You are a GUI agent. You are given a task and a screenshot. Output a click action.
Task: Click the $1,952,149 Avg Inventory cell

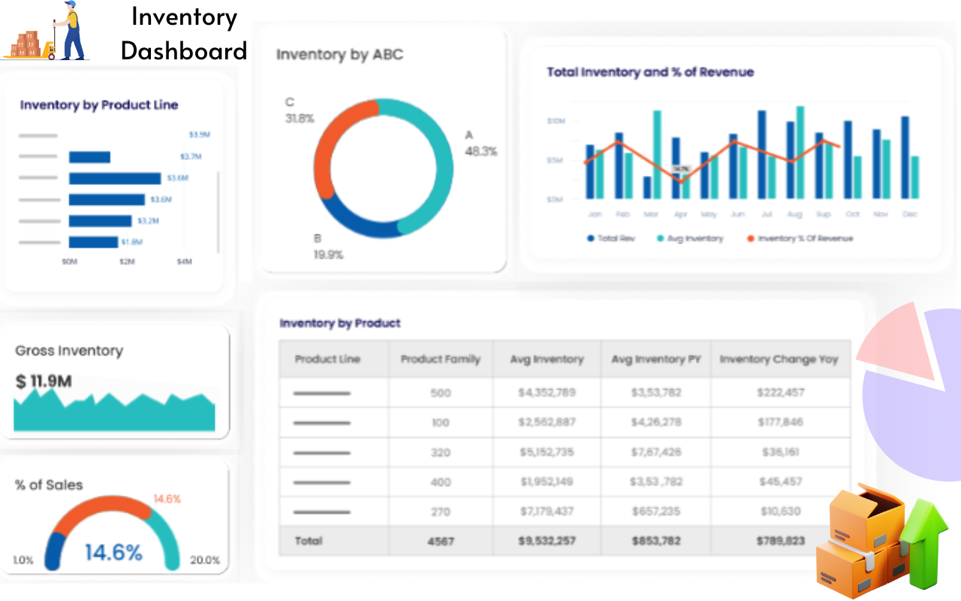pyautogui.click(x=547, y=482)
